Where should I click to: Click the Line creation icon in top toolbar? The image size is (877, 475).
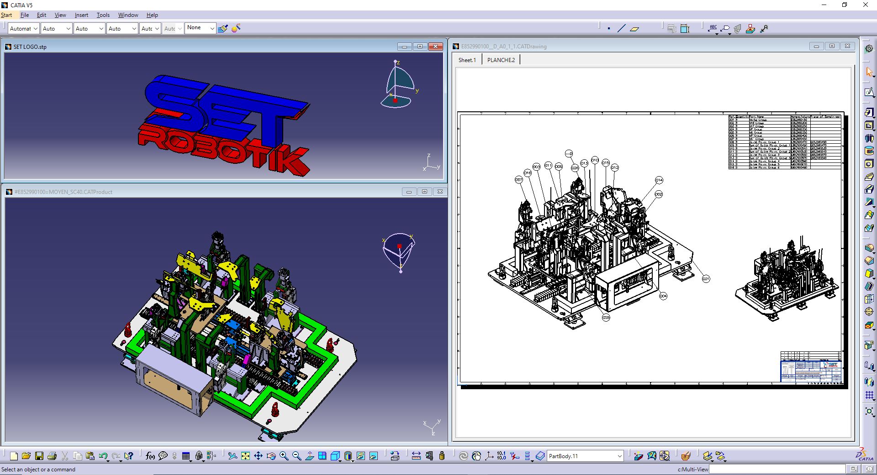(x=621, y=28)
